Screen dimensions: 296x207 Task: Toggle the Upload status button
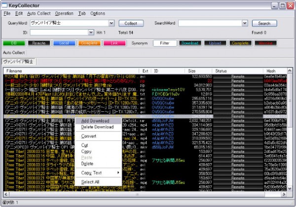click(215, 43)
